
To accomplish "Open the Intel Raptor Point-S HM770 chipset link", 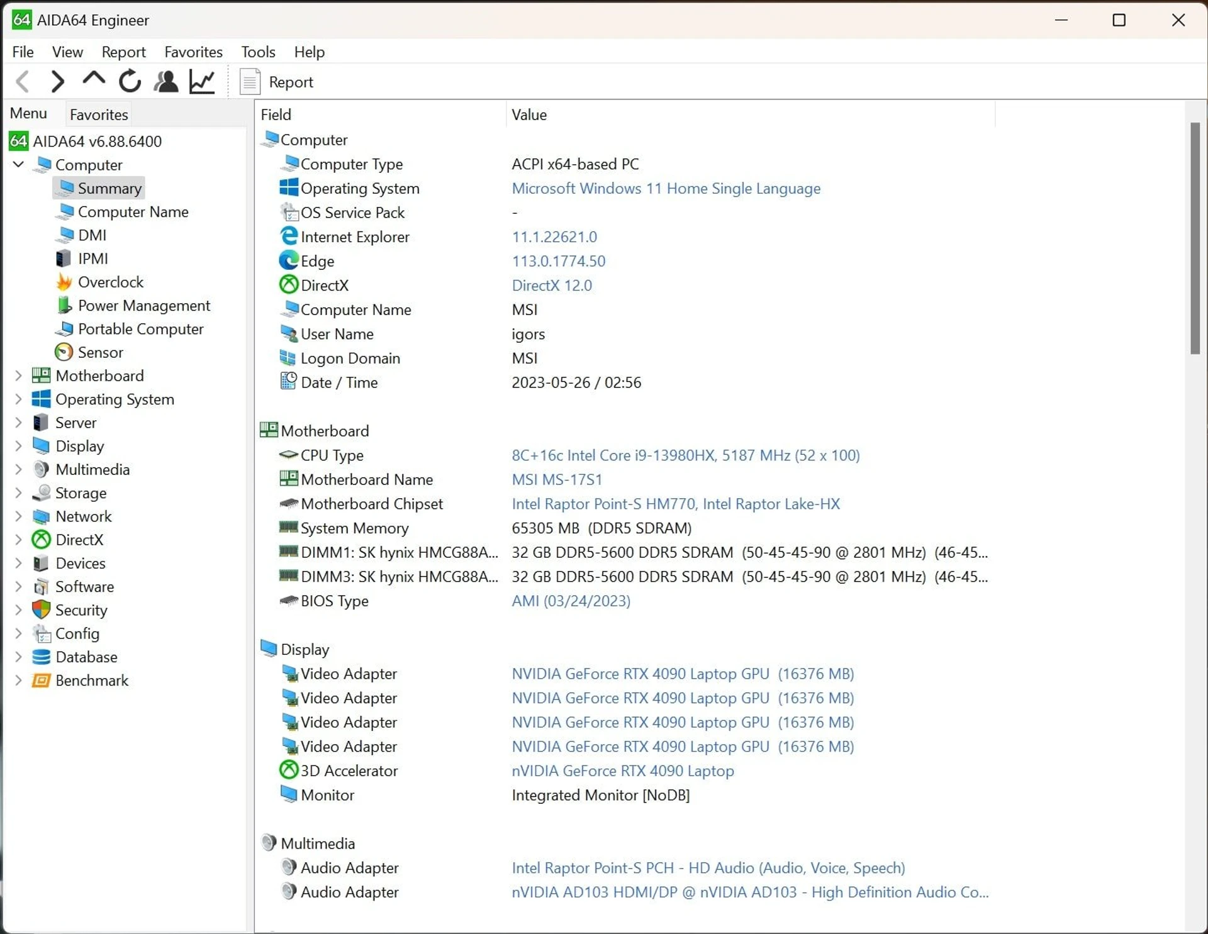I will tap(676, 503).
